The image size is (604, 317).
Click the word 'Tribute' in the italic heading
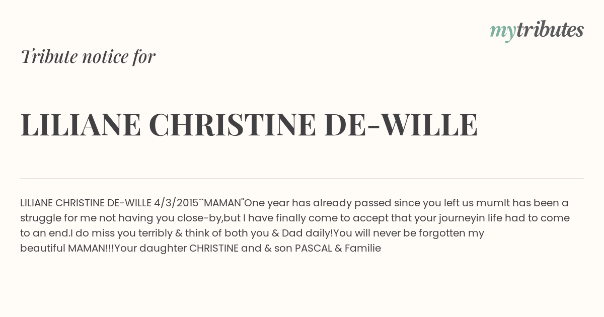48,56
